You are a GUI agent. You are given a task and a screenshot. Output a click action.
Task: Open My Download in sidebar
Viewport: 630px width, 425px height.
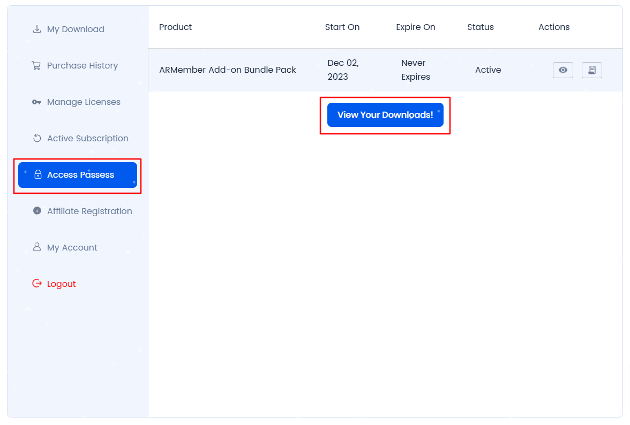click(x=76, y=29)
